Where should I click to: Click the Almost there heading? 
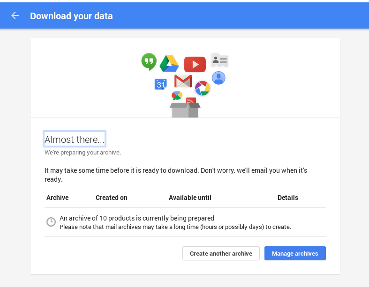[x=75, y=139]
